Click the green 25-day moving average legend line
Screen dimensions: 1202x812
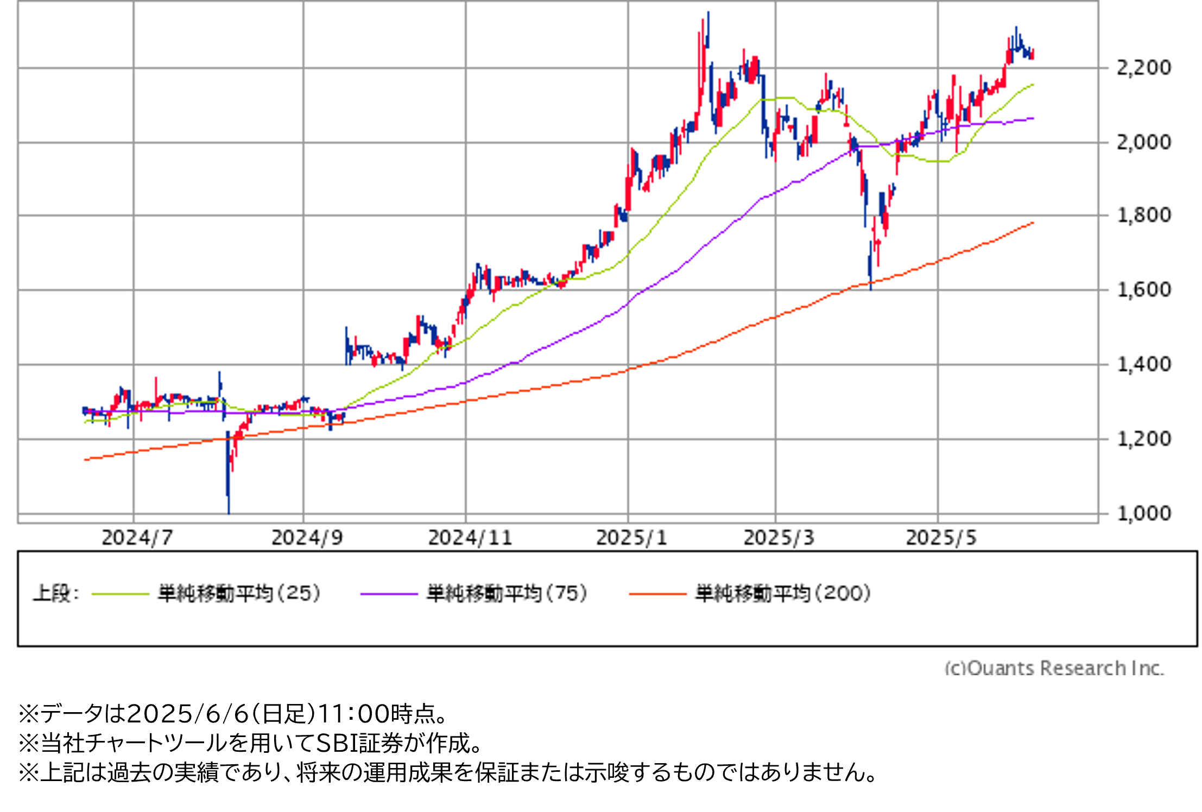121,594
